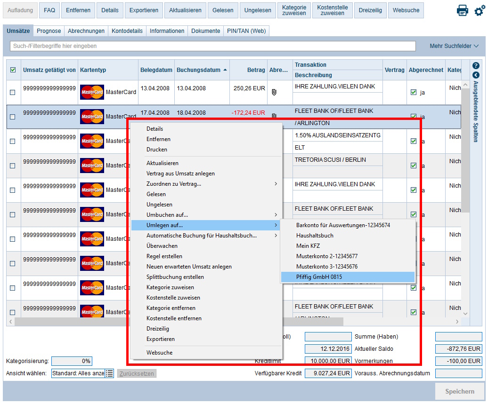488x403 pixels.
Task: Choose Splittbuchung erstellen from the context menu
Action: [175, 277]
